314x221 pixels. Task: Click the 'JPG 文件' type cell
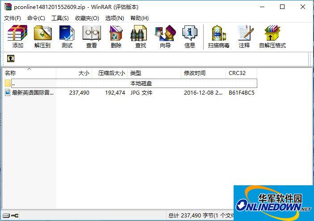point(142,93)
